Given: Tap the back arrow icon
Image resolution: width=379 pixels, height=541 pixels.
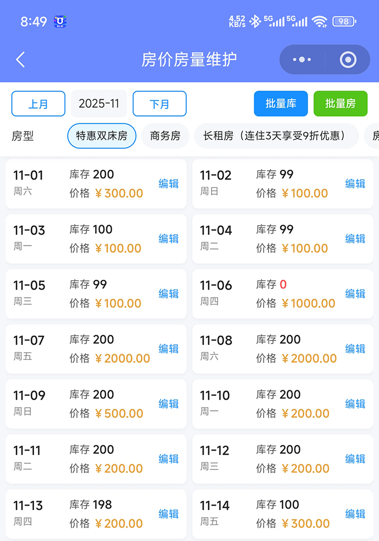Looking at the screenshot, I should (x=21, y=60).
